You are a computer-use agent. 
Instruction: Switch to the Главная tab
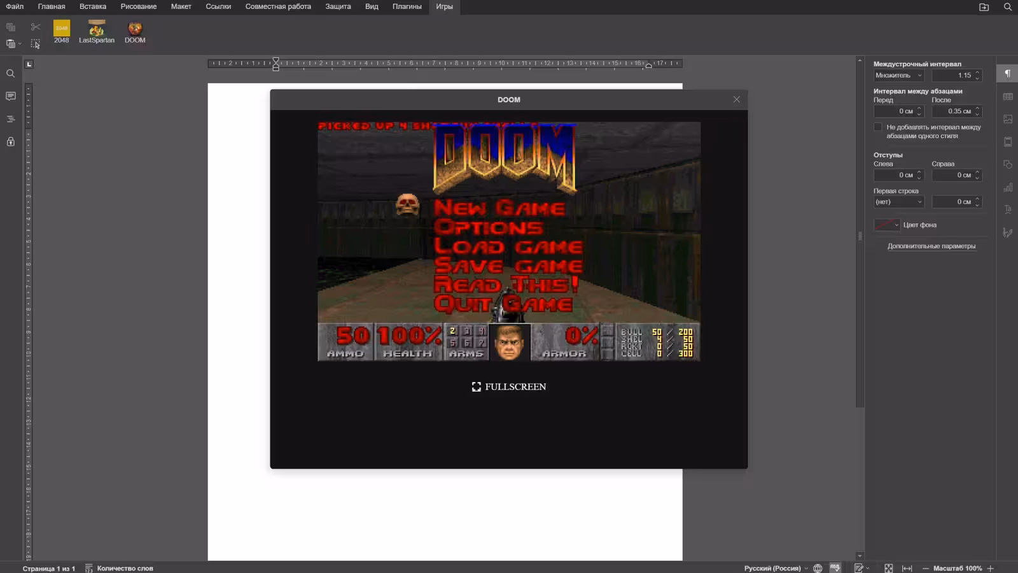coord(52,7)
